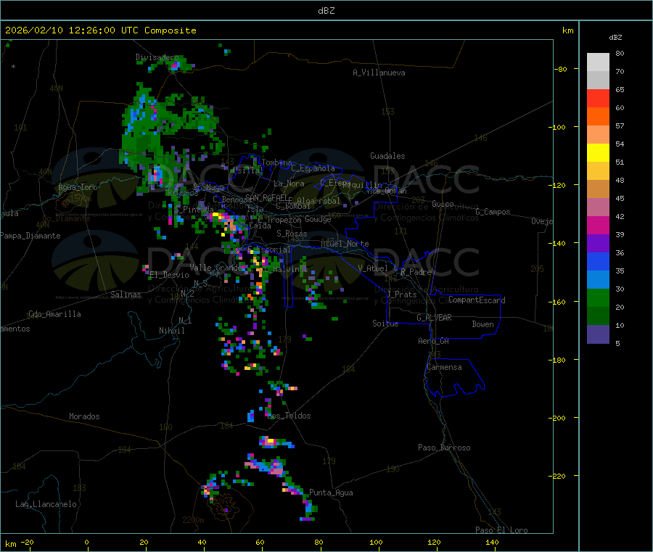This screenshot has width=653, height=552.
Task: Click the dBZ title at top
Action: [x=326, y=11]
